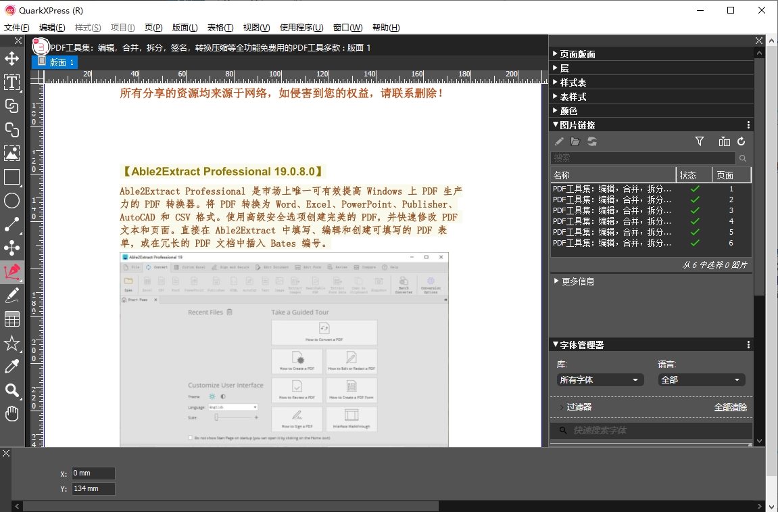
Task: Expand the 过滤器 section
Action: (562, 407)
